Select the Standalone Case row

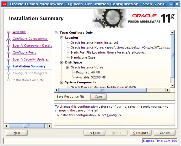(83, 58)
